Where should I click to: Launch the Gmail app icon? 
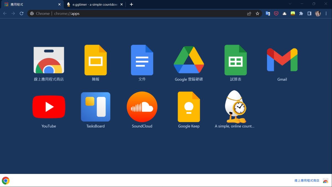(282, 60)
